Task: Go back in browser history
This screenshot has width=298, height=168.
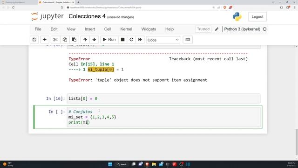Action: pyautogui.click(x=3, y=7)
